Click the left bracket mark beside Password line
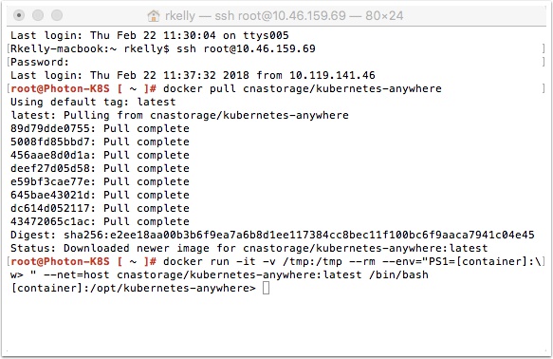Image resolution: width=553 pixels, height=359 pixels. pyautogui.click(x=9, y=62)
